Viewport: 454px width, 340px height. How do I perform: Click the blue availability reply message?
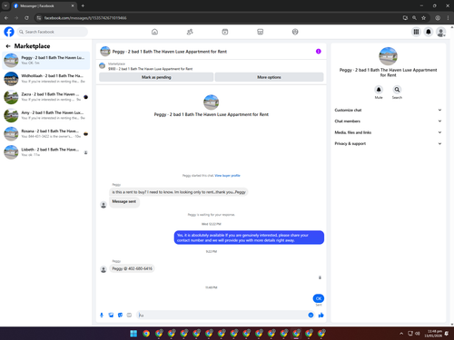pos(249,238)
